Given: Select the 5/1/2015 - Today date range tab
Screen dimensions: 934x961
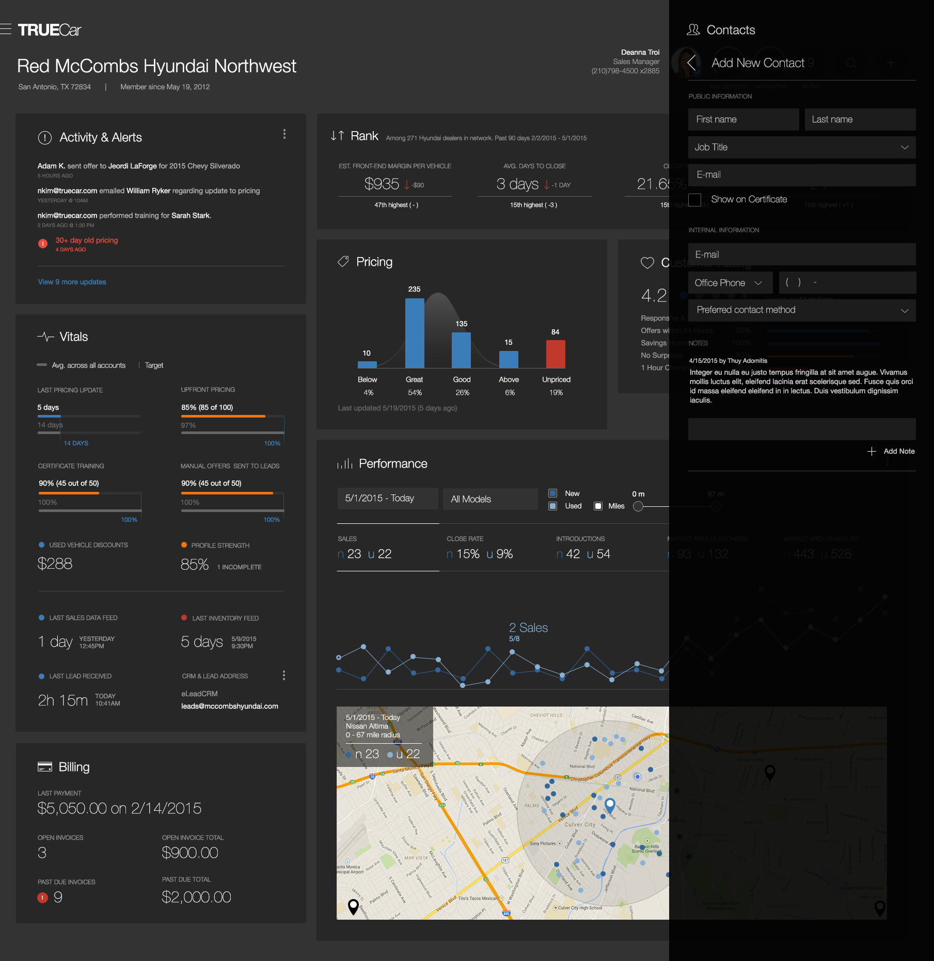Looking at the screenshot, I should click(x=387, y=498).
